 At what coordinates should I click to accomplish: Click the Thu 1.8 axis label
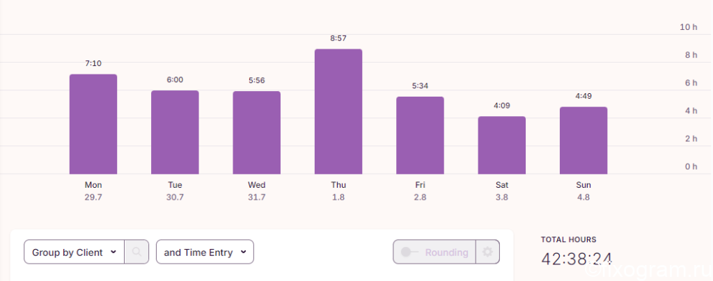(x=338, y=191)
